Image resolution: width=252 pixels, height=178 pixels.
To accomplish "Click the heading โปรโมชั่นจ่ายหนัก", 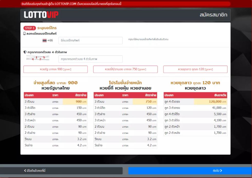I will (x=125, y=83).
